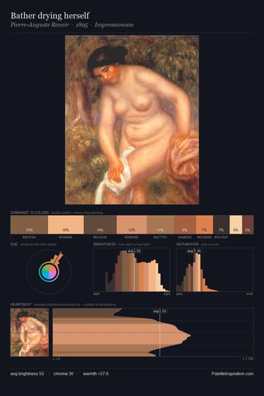Click the 'light' axis label under brightness chart
This screenshot has width=264, height=396.
[x=167, y=294]
